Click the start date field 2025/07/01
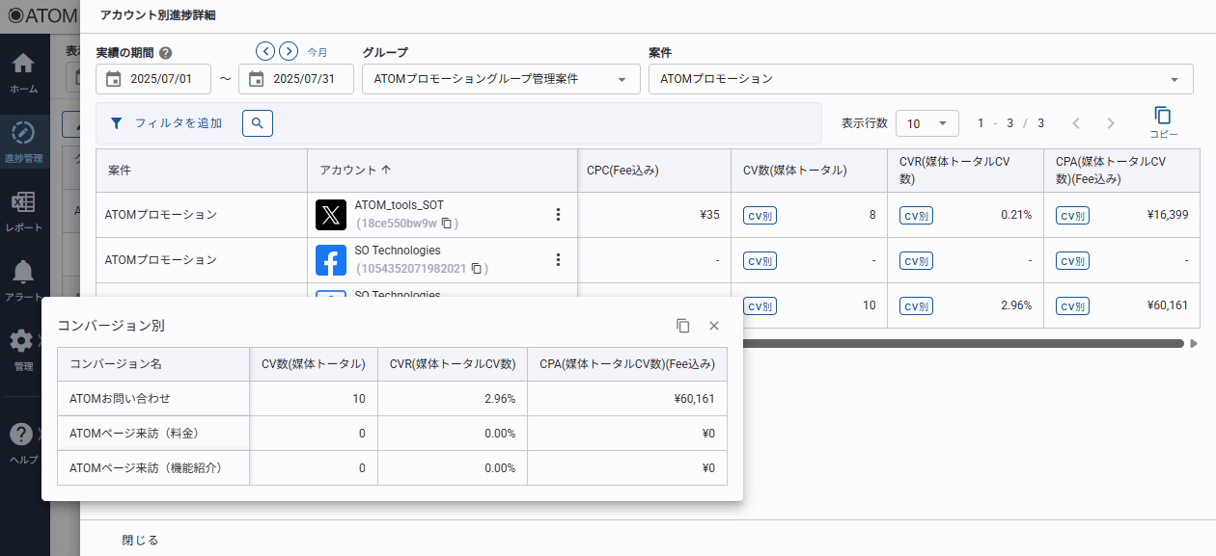The height and width of the screenshot is (556, 1216). tap(153, 79)
